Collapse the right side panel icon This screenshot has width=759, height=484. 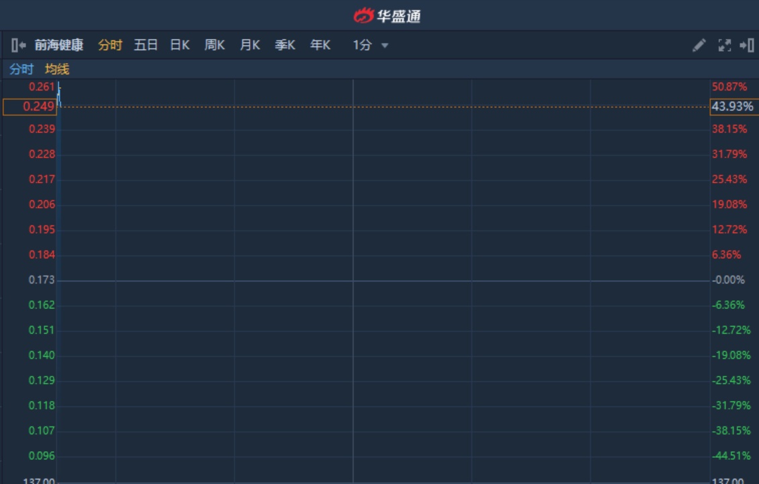pos(747,46)
